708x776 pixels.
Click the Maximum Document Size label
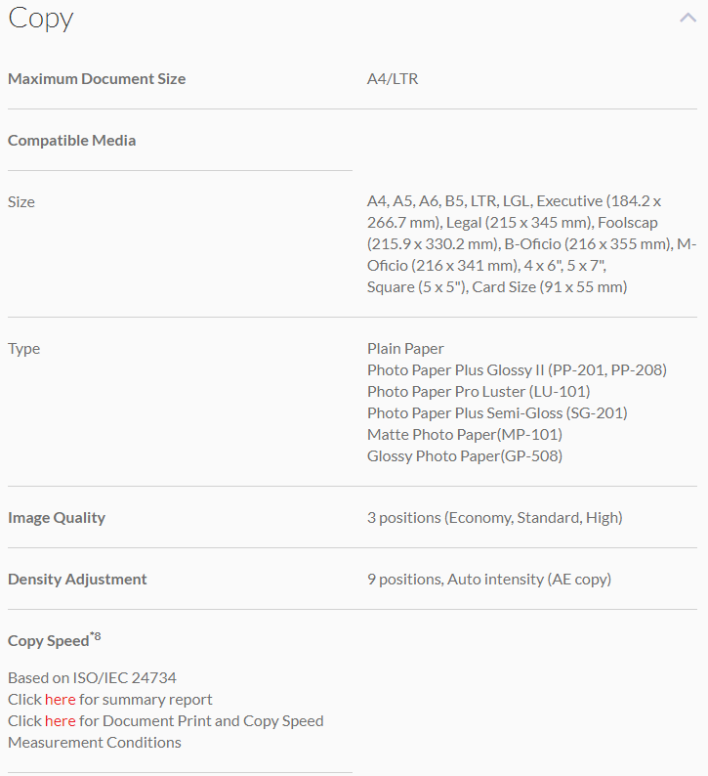(x=97, y=78)
